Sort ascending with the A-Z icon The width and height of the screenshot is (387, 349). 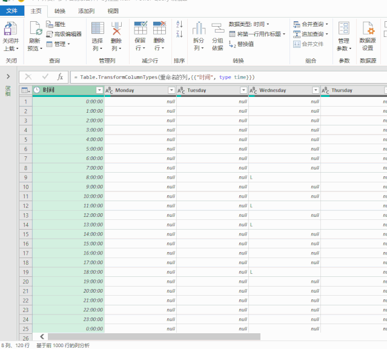[x=179, y=24]
